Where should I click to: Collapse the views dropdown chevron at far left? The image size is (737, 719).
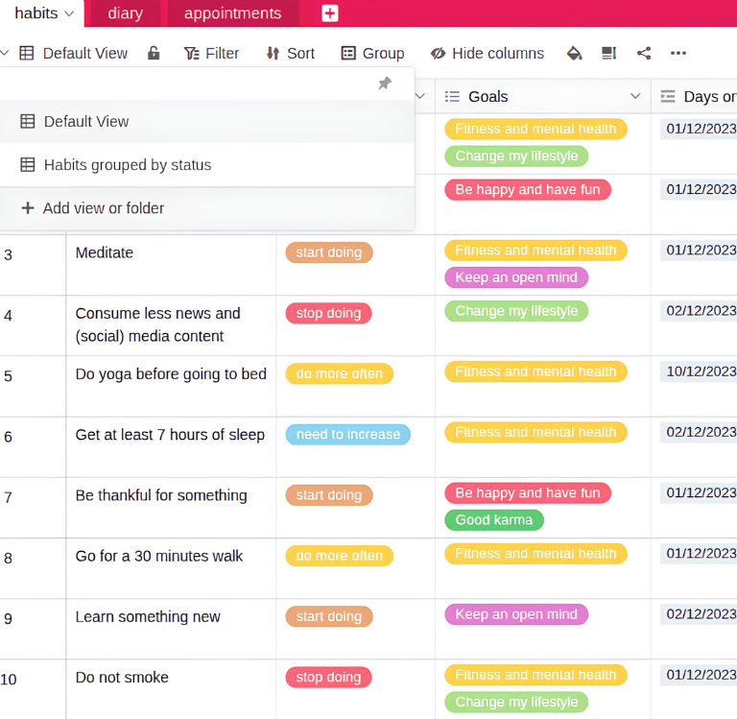(5, 53)
